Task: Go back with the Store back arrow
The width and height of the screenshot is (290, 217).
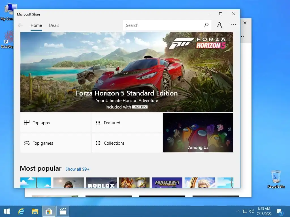Action: coord(20,25)
